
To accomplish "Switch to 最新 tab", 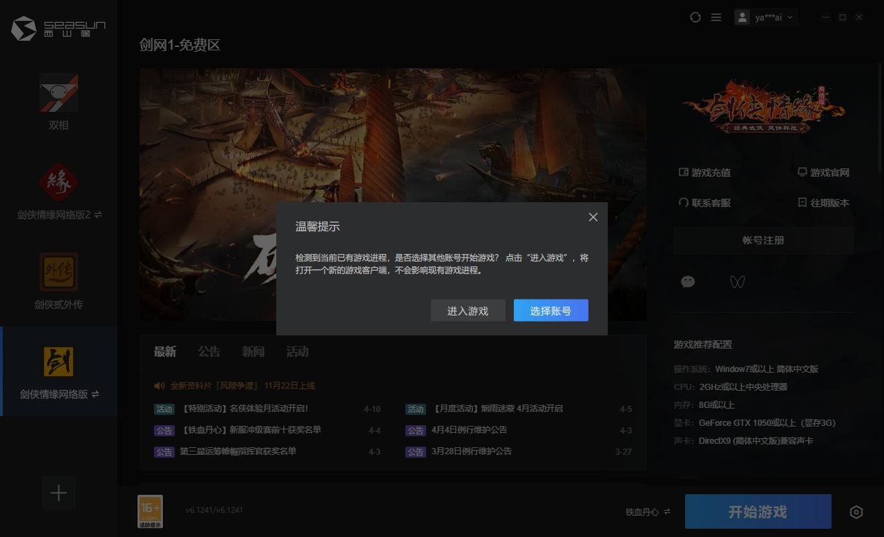I will tap(165, 352).
